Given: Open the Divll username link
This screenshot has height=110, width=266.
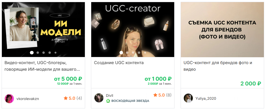Looking at the screenshot, I should point(110,95).
